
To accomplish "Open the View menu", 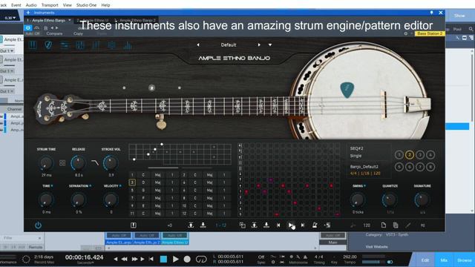I will pos(68,5).
